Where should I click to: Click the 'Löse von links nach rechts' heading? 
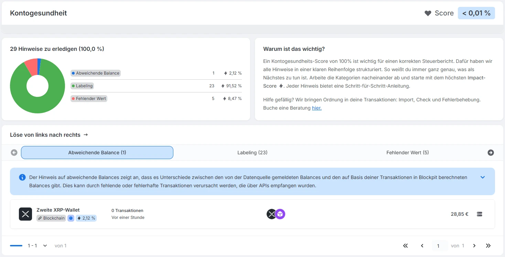[x=45, y=135]
